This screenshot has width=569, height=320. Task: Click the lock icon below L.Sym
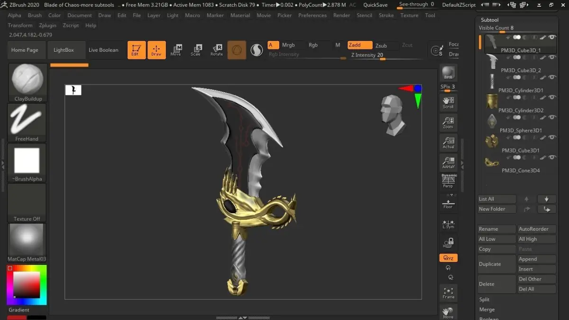coord(448,243)
